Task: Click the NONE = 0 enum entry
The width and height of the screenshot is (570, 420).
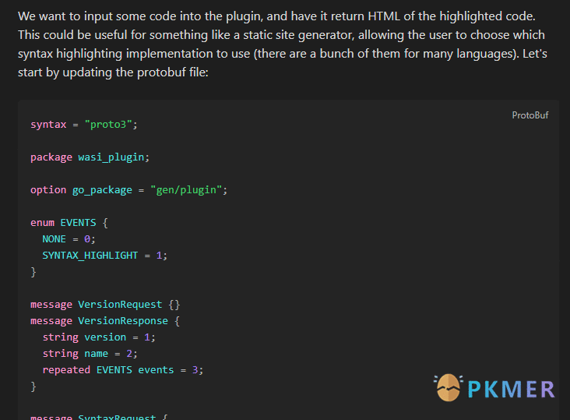Action: pyautogui.click(x=69, y=238)
